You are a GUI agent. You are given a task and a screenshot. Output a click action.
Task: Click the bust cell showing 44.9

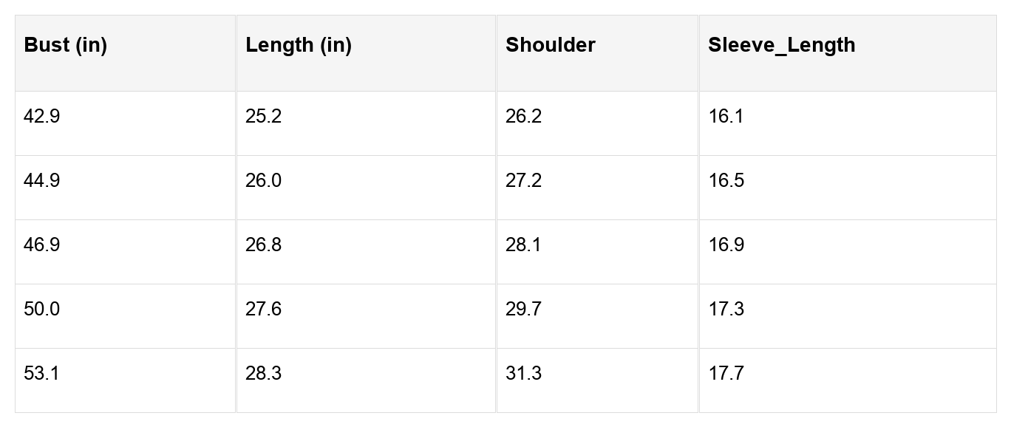[x=42, y=181]
